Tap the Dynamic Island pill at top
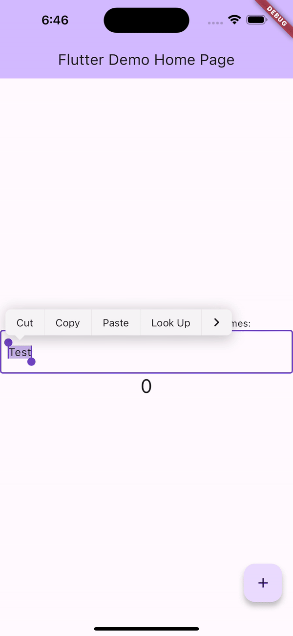 (x=146, y=20)
